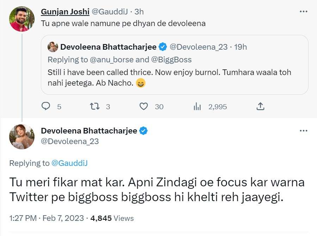Click the retweet icon below the quoted tweet
317x236 pixels.
95,106
